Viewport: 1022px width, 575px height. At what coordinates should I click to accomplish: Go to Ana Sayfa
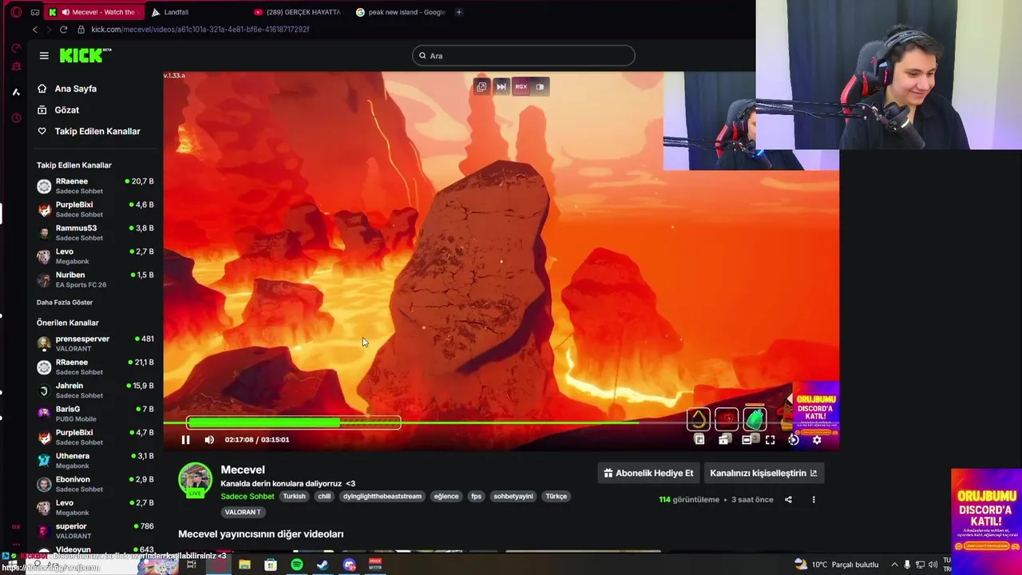pyautogui.click(x=75, y=89)
